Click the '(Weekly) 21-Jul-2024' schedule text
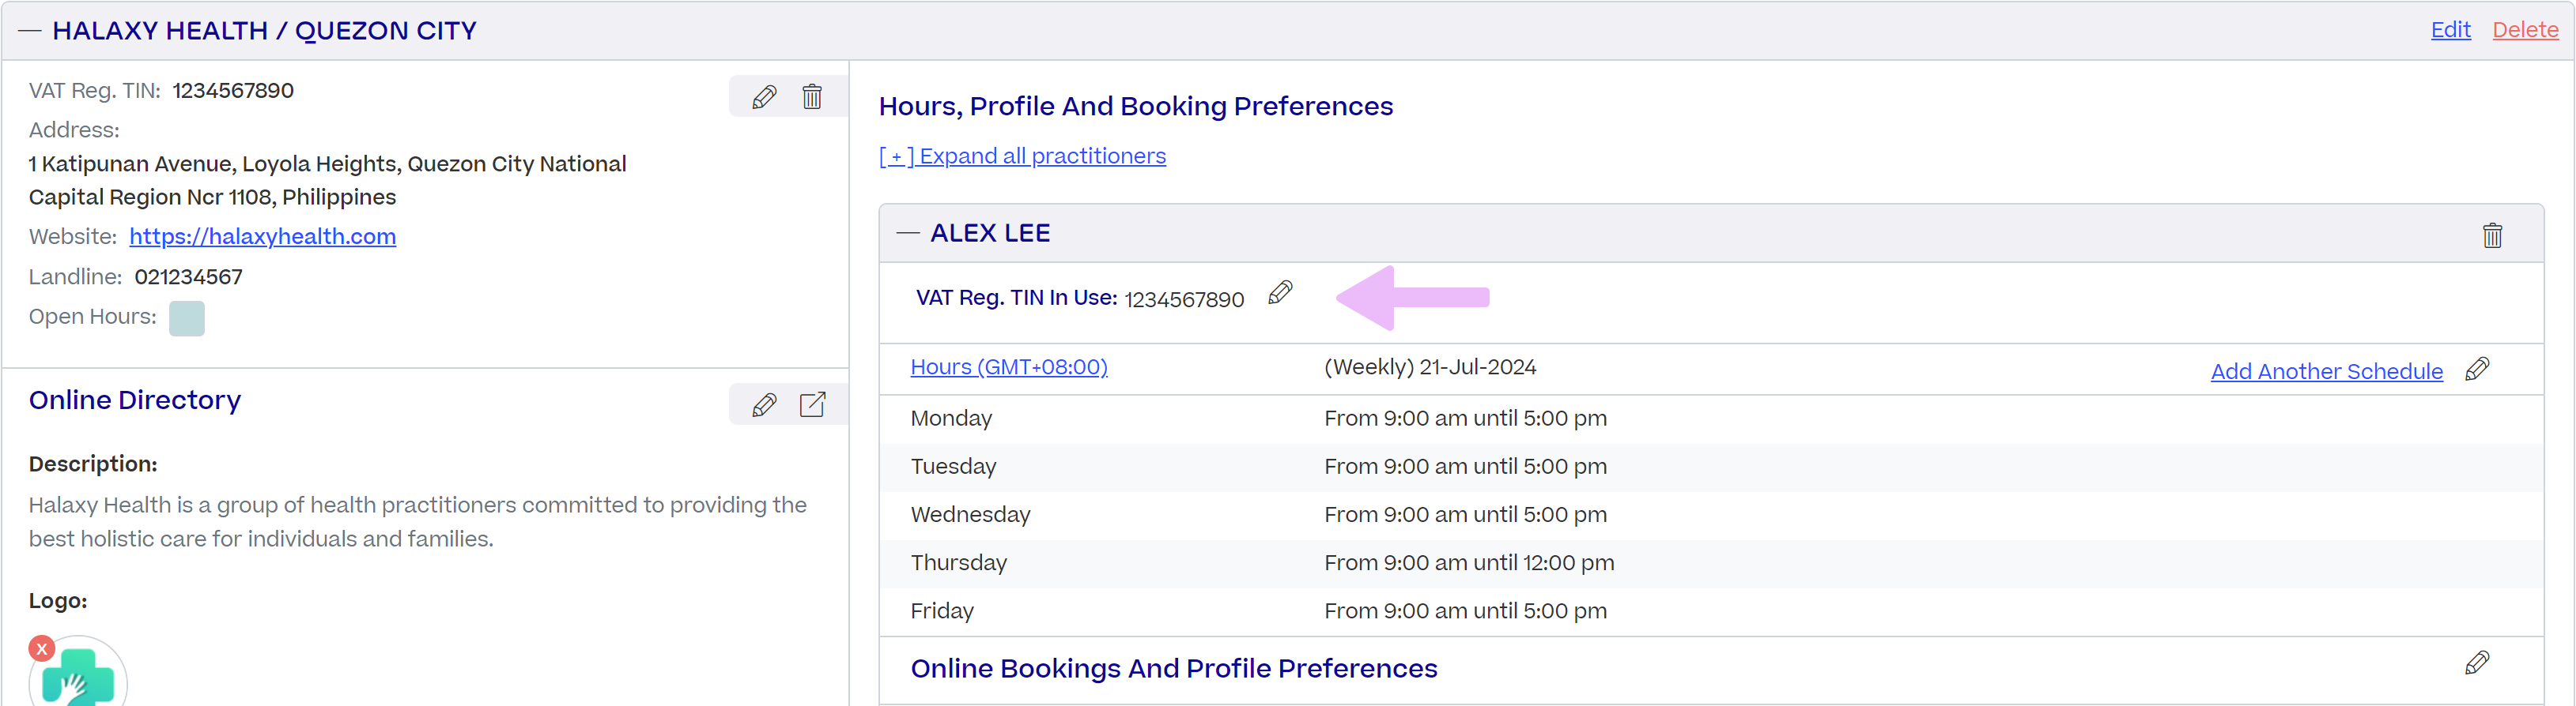The height and width of the screenshot is (706, 2576). [1430, 366]
